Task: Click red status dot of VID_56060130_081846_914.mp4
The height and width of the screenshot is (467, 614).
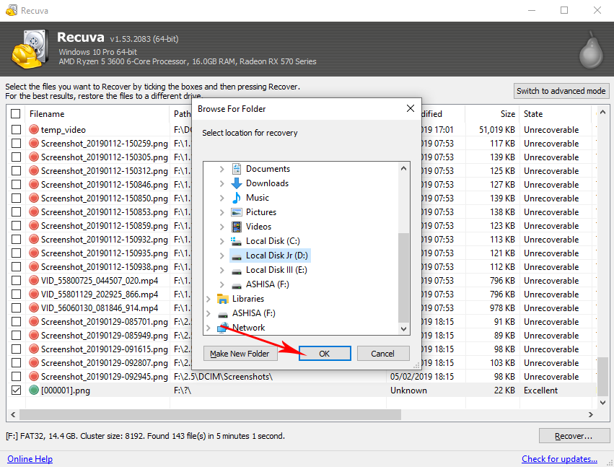Action: tap(34, 308)
